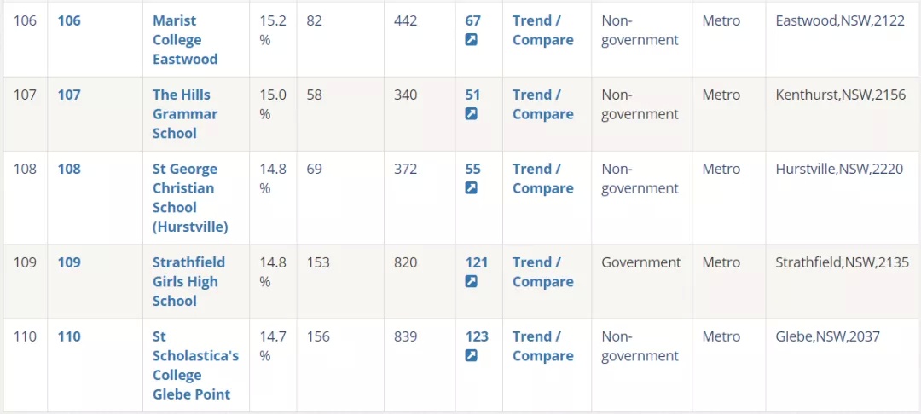Open external link icon under rank 67
This screenshot has height=414, width=921.
(x=471, y=40)
